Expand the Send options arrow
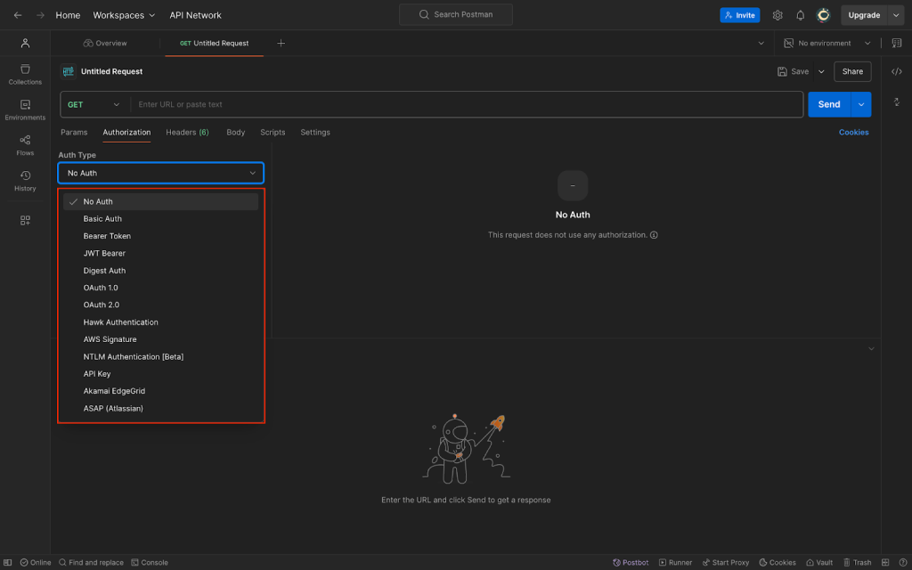912x570 pixels. coord(861,105)
